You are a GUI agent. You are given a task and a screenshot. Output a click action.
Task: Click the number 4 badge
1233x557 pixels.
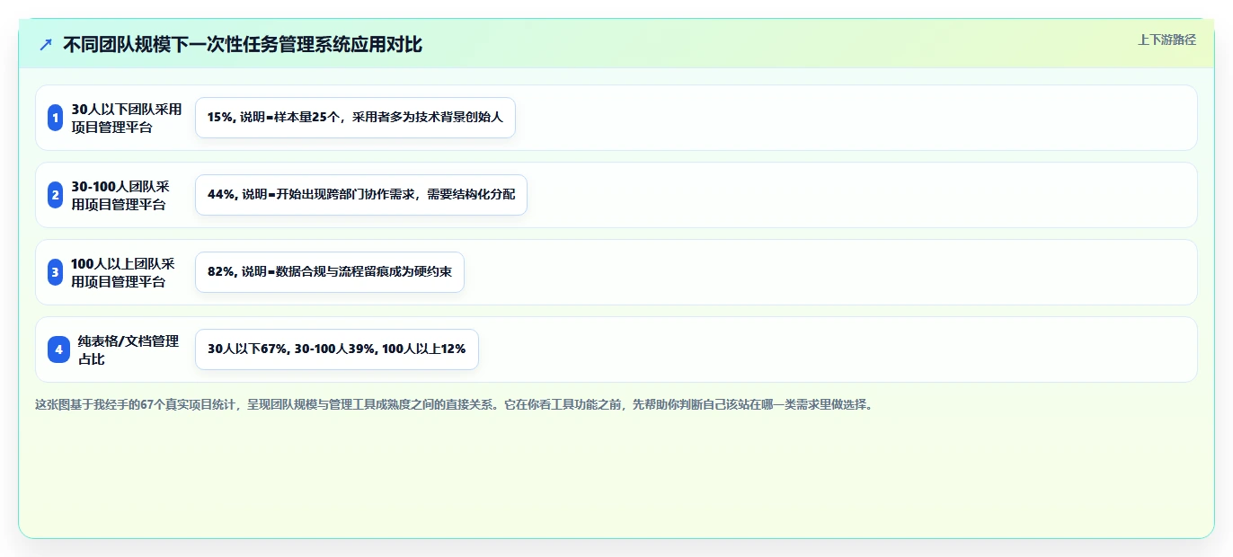click(58, 349)
